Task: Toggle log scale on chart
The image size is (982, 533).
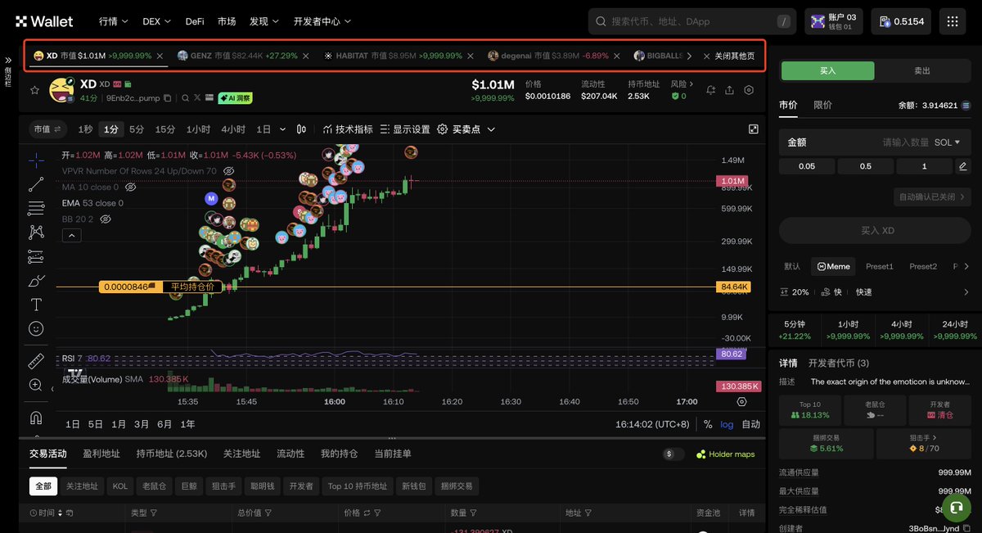Action: pos(727,425)
